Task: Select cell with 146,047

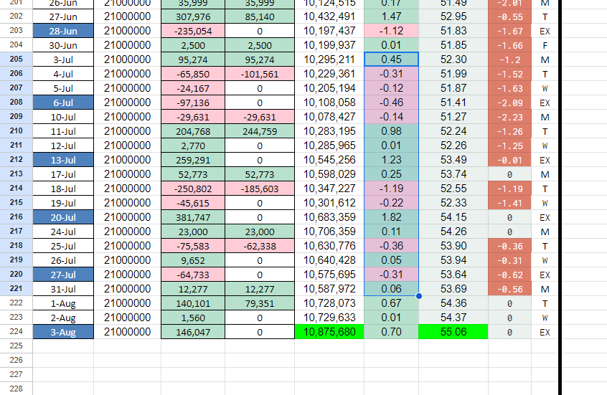Action: [x=193, y=332]
